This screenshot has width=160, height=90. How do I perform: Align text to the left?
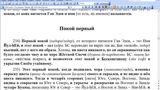96,7
